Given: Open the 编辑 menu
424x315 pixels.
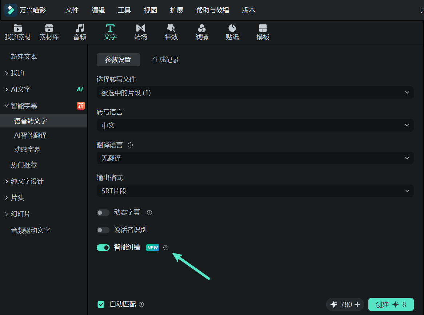Looking at the screenshot, I should point(98,10).
